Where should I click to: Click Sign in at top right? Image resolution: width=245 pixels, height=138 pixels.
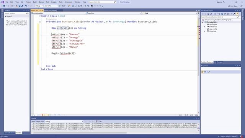pyautogui.click(x=220, y=2)
